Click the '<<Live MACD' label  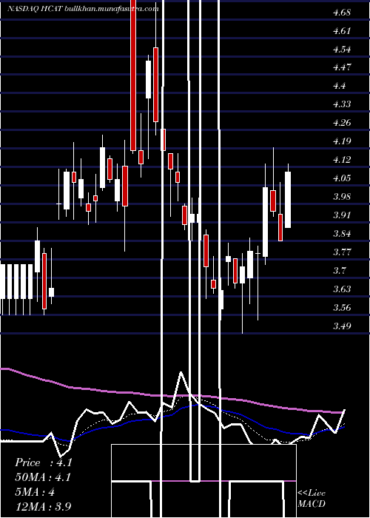[x=312, y=499]
